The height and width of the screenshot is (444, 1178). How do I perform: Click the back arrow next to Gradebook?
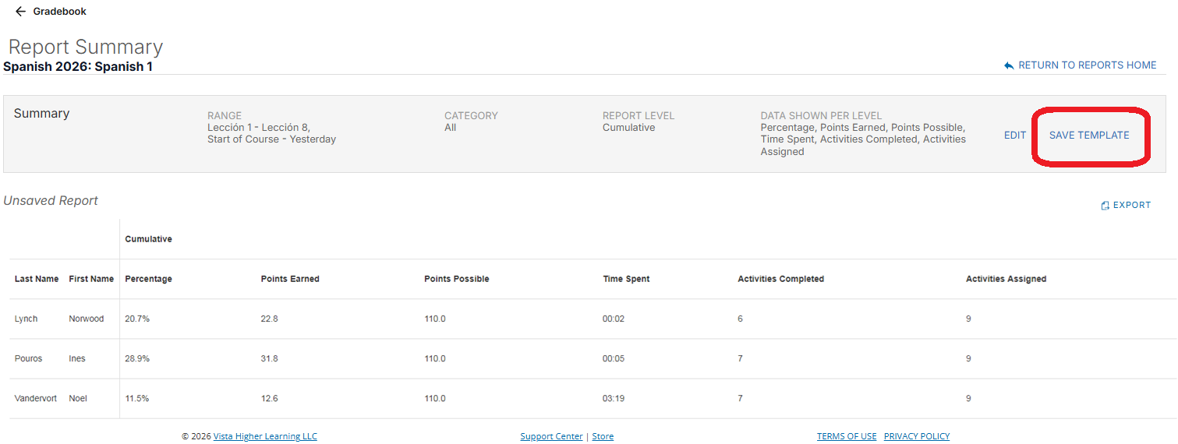coord(20,12)
